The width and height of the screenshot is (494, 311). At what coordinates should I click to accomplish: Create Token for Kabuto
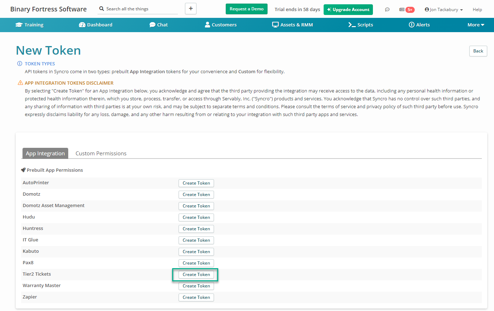[196, 252]
